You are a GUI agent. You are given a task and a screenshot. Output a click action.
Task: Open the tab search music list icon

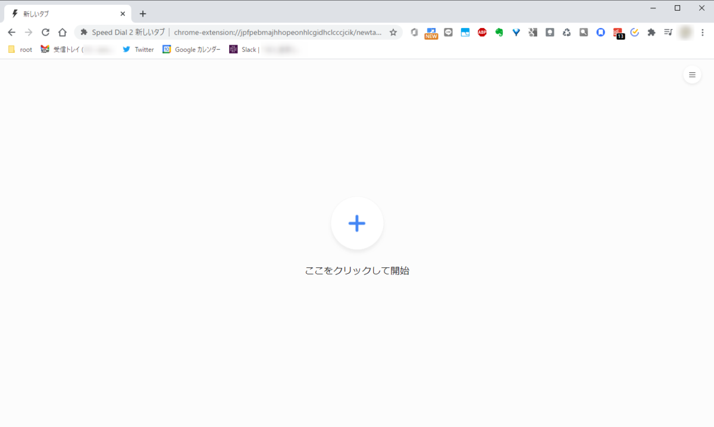click(x=668, y=33)
